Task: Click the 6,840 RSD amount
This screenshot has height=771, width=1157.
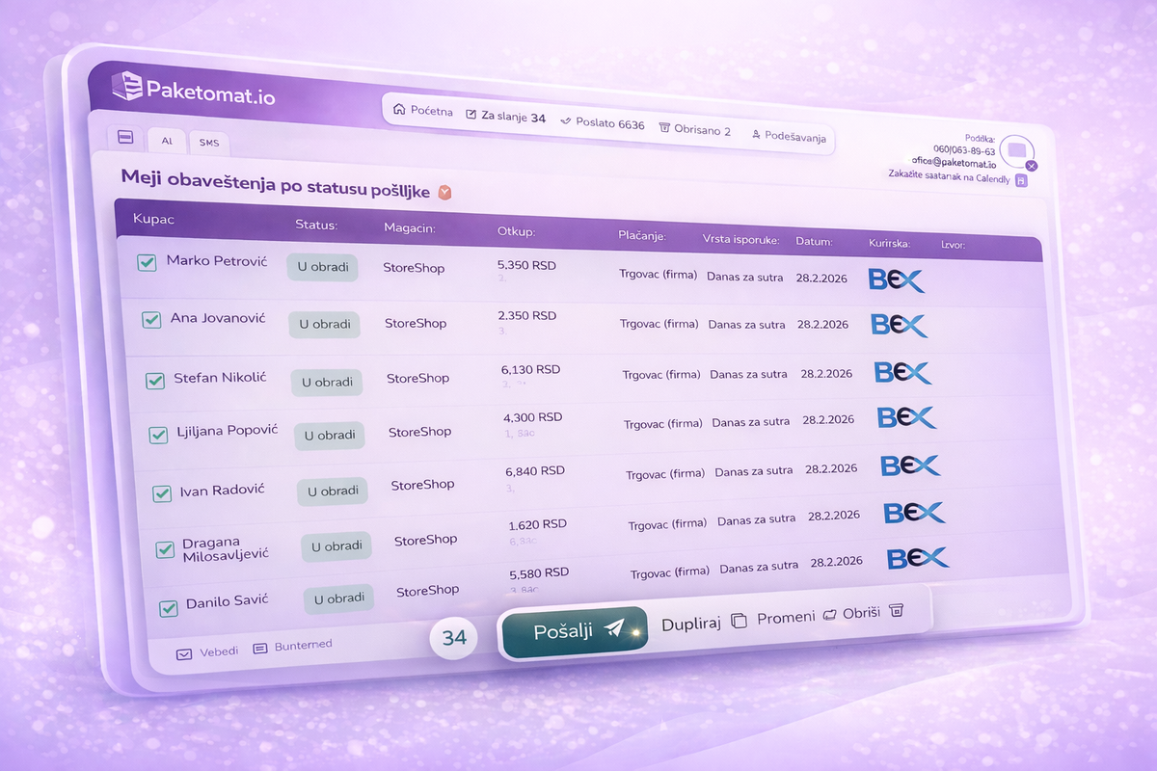Action: [x=535, y=471]
